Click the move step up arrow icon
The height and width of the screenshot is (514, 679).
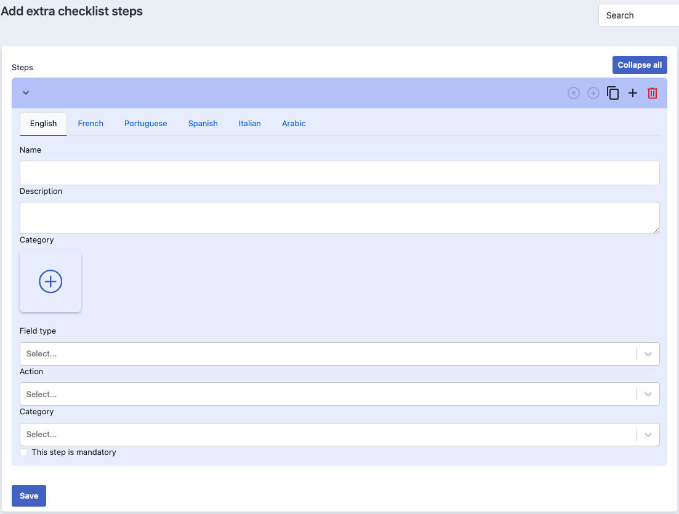pyautogui.click(x=574, y=93)
